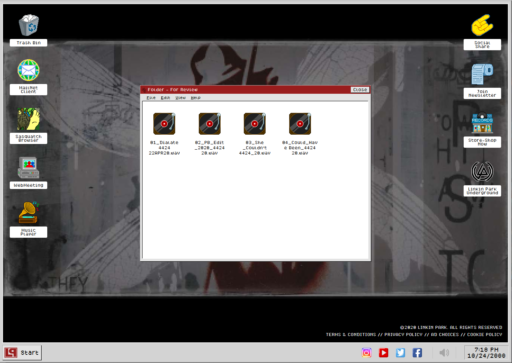Viewport: 512px width, 363px height.
Task: Open the Linkin Park Underground logo icon
Action: coord(482,171)
